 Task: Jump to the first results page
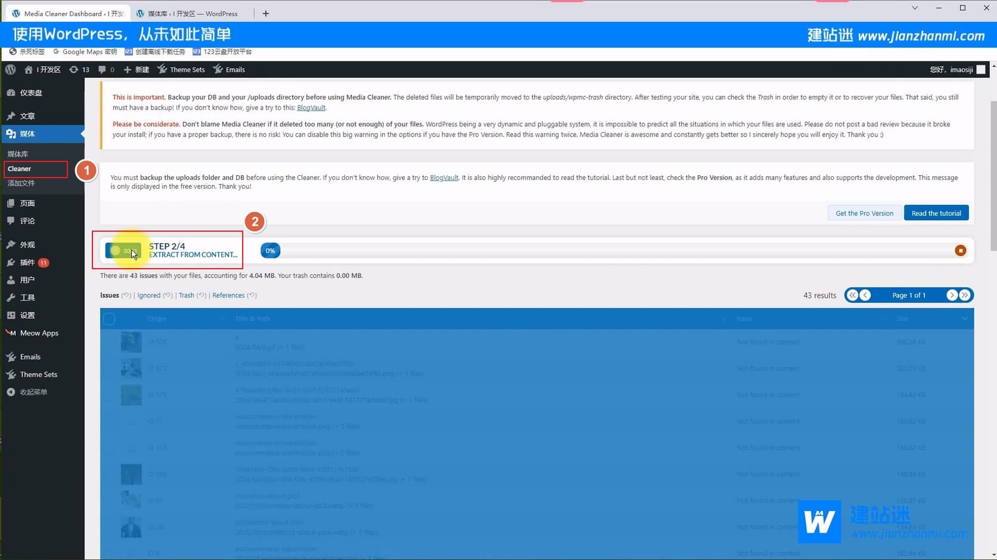click(x=853, y=295)
